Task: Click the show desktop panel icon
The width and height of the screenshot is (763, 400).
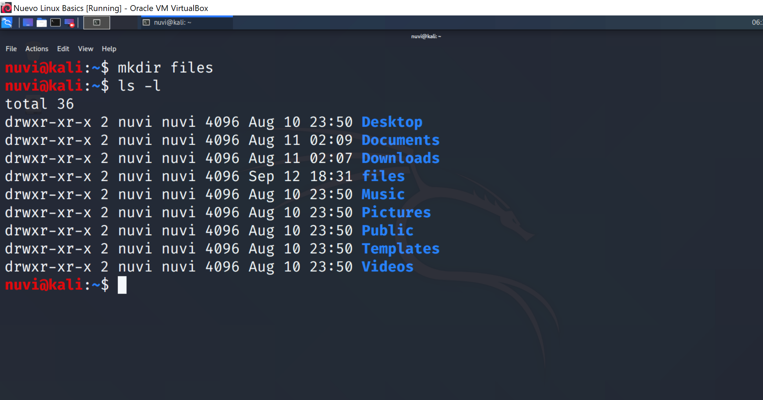Action: (28, 23)
